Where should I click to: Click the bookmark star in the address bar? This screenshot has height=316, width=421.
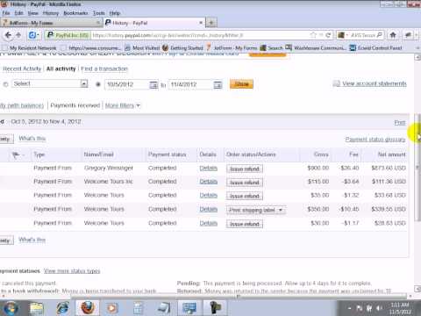[313, 35]
